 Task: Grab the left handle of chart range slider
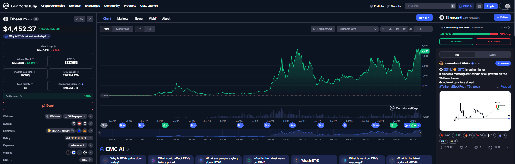tap(100, 133)
